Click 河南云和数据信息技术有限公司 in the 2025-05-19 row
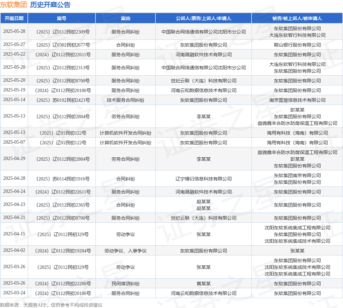343x308 pixels. point(203,90)
